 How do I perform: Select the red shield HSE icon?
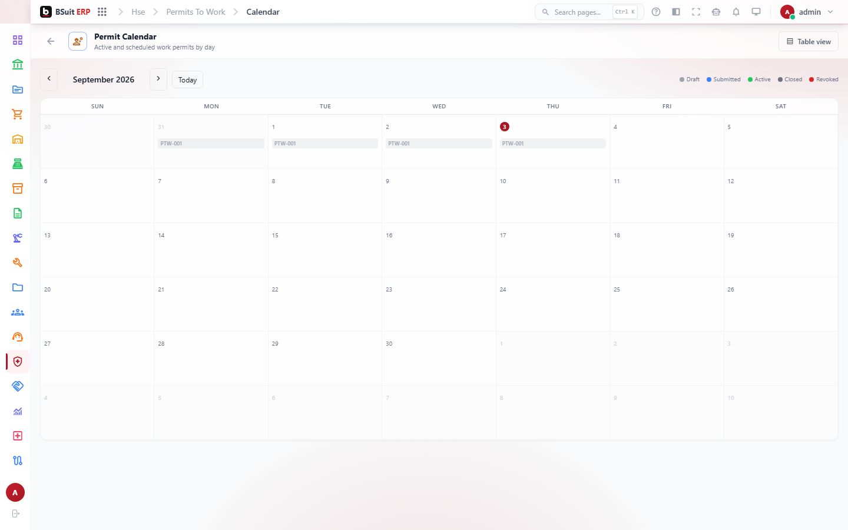pos(18,362)
